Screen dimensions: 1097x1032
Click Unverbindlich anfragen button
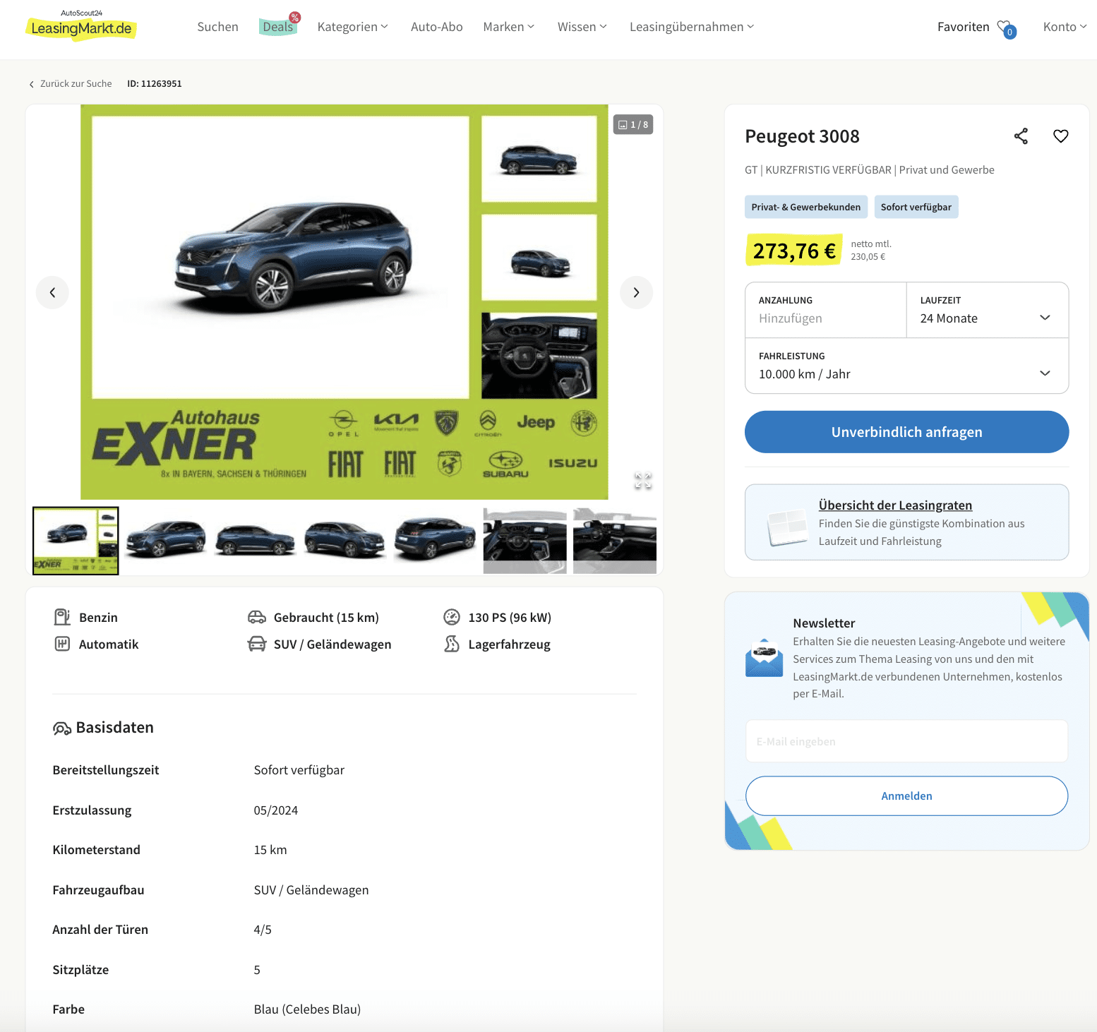pos(906,432)
